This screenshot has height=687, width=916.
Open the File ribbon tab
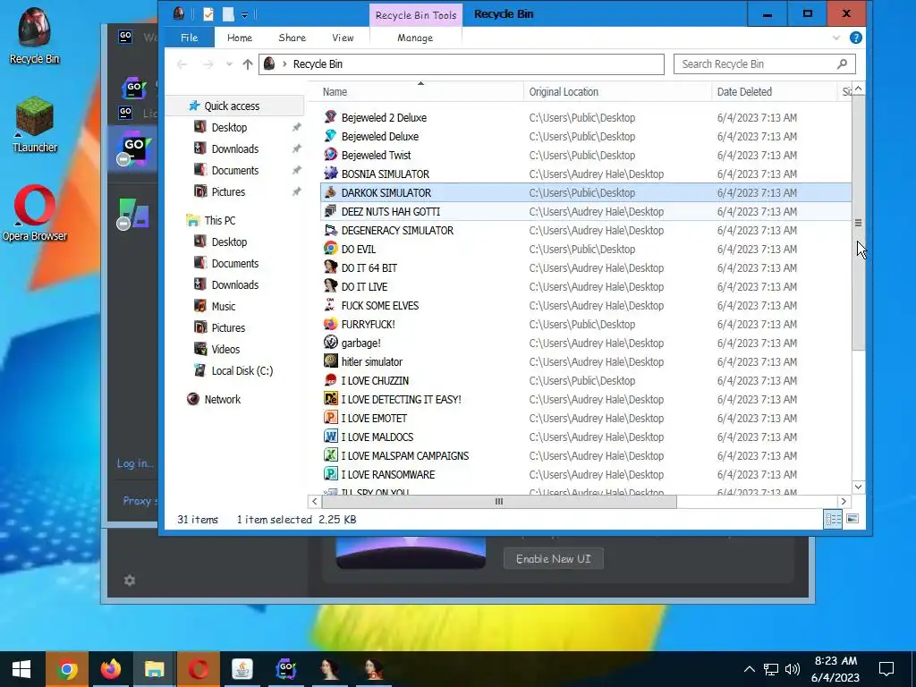(x=189, y=38)
